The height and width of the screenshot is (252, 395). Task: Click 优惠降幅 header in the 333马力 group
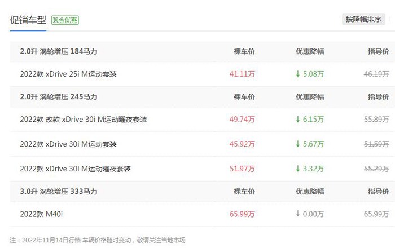click(x=310, y=192)
